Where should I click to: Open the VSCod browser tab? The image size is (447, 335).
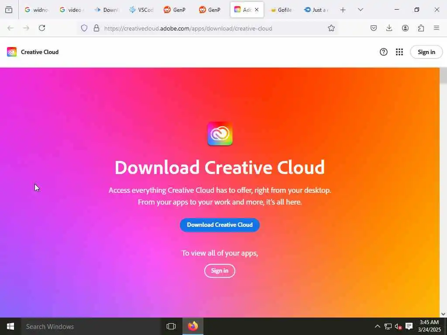click(x=141, y=10)
